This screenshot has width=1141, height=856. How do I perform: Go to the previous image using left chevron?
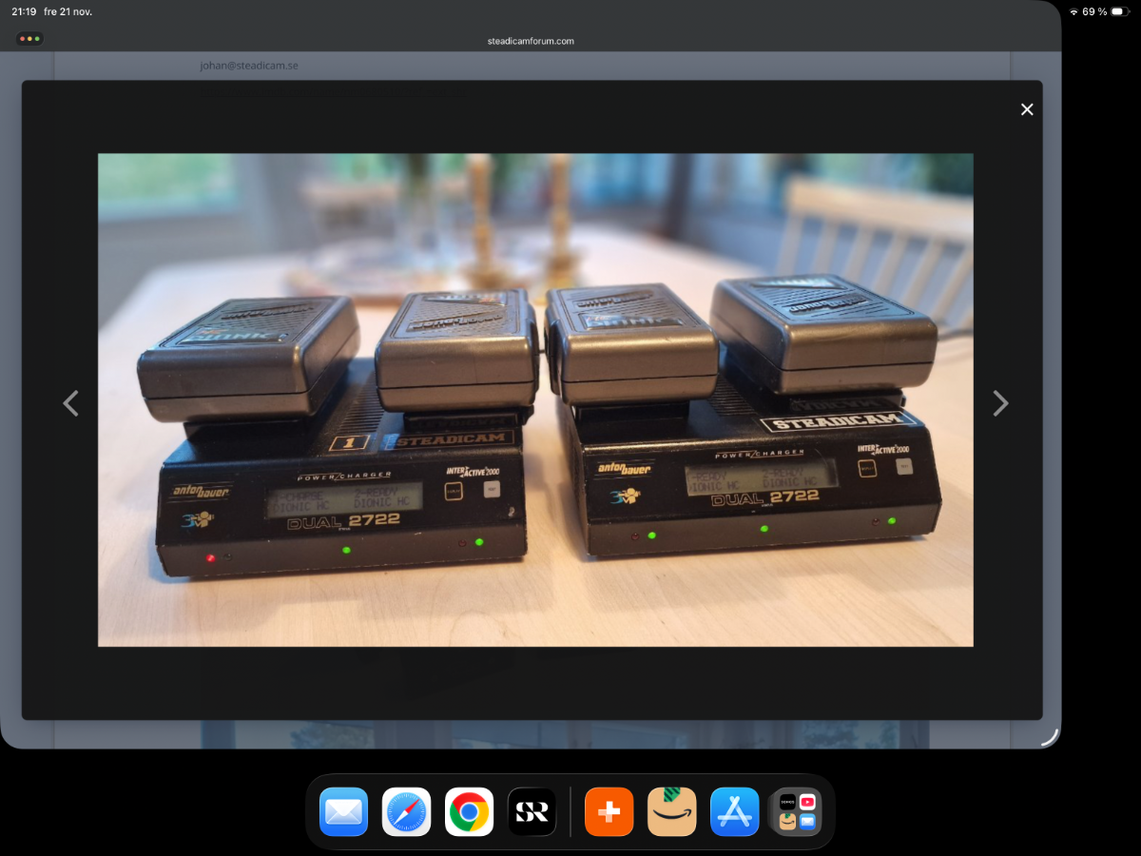(x=70, y=403)
